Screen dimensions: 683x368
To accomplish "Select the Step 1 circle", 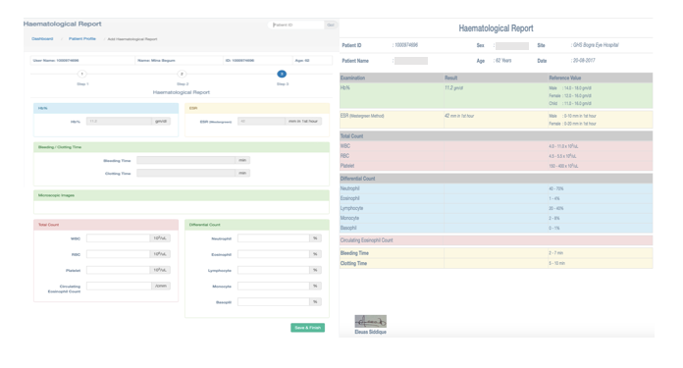I will tap(81, 74).
